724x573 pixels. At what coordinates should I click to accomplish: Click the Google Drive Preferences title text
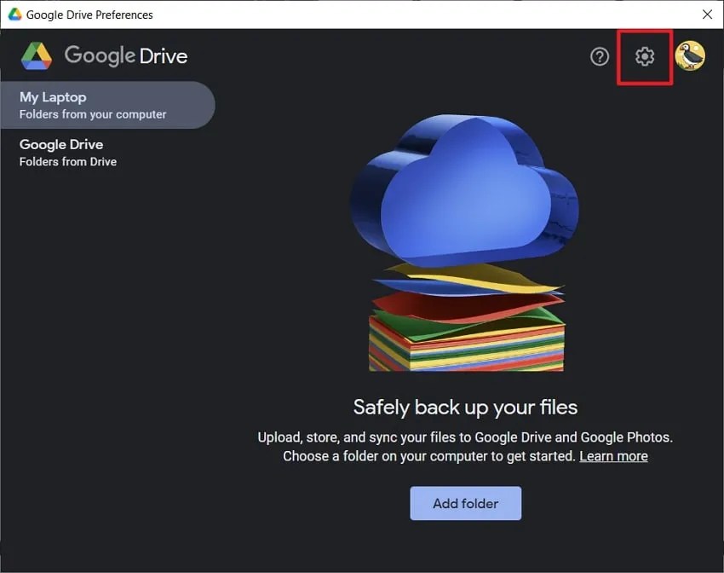pos(89,14)
